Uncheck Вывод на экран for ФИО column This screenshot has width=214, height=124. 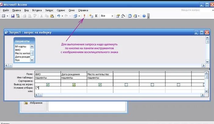(x=48, y=85)
